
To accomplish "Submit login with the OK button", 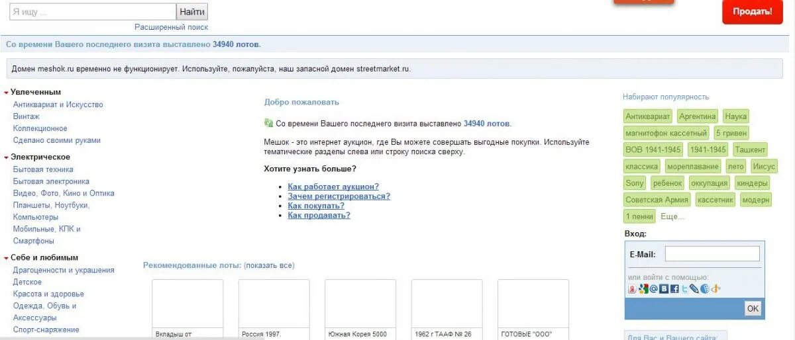I will 753,308.
